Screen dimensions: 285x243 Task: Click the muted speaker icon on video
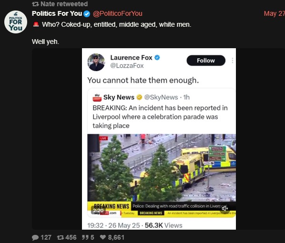[x=224, y=209]
